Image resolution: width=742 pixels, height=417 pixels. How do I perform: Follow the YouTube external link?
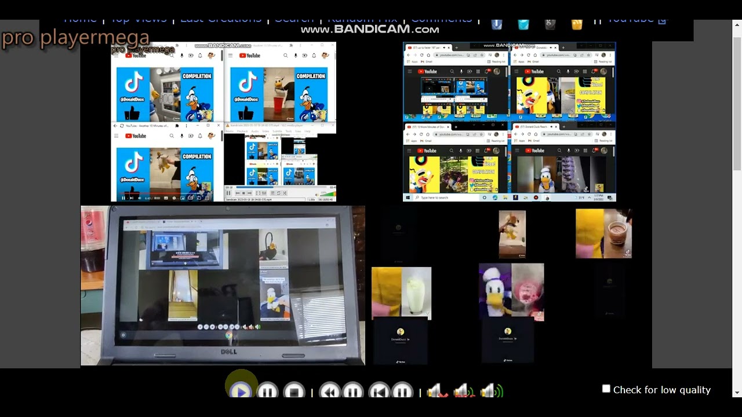pos(638,20)
